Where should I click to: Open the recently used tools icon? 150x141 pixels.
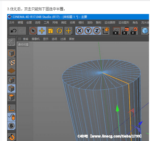[x=68, y=31]
